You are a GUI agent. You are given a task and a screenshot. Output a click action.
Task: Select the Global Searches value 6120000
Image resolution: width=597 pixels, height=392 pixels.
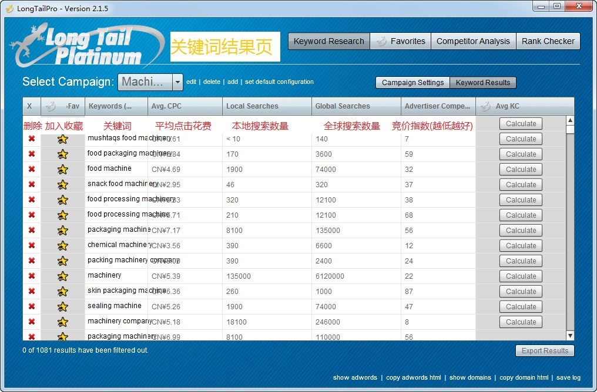[330, 276]
